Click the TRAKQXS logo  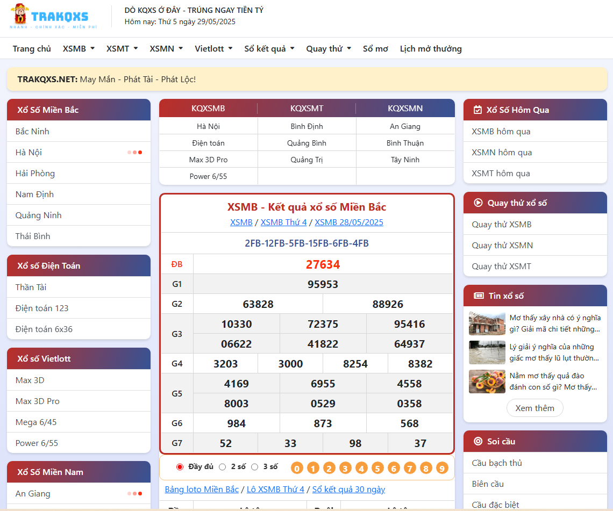49,16
